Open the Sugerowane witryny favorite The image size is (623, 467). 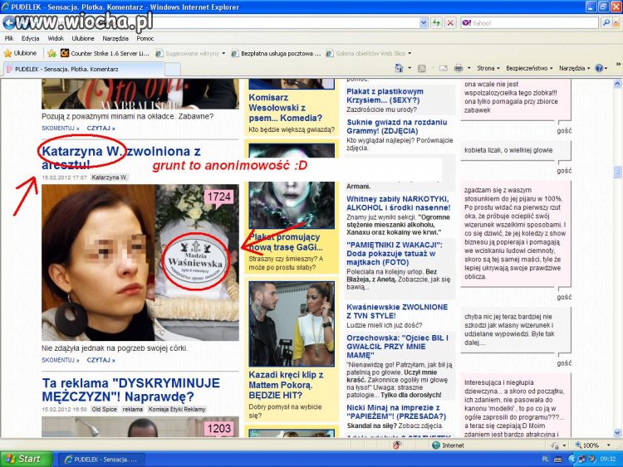click(x=188, y=53)
